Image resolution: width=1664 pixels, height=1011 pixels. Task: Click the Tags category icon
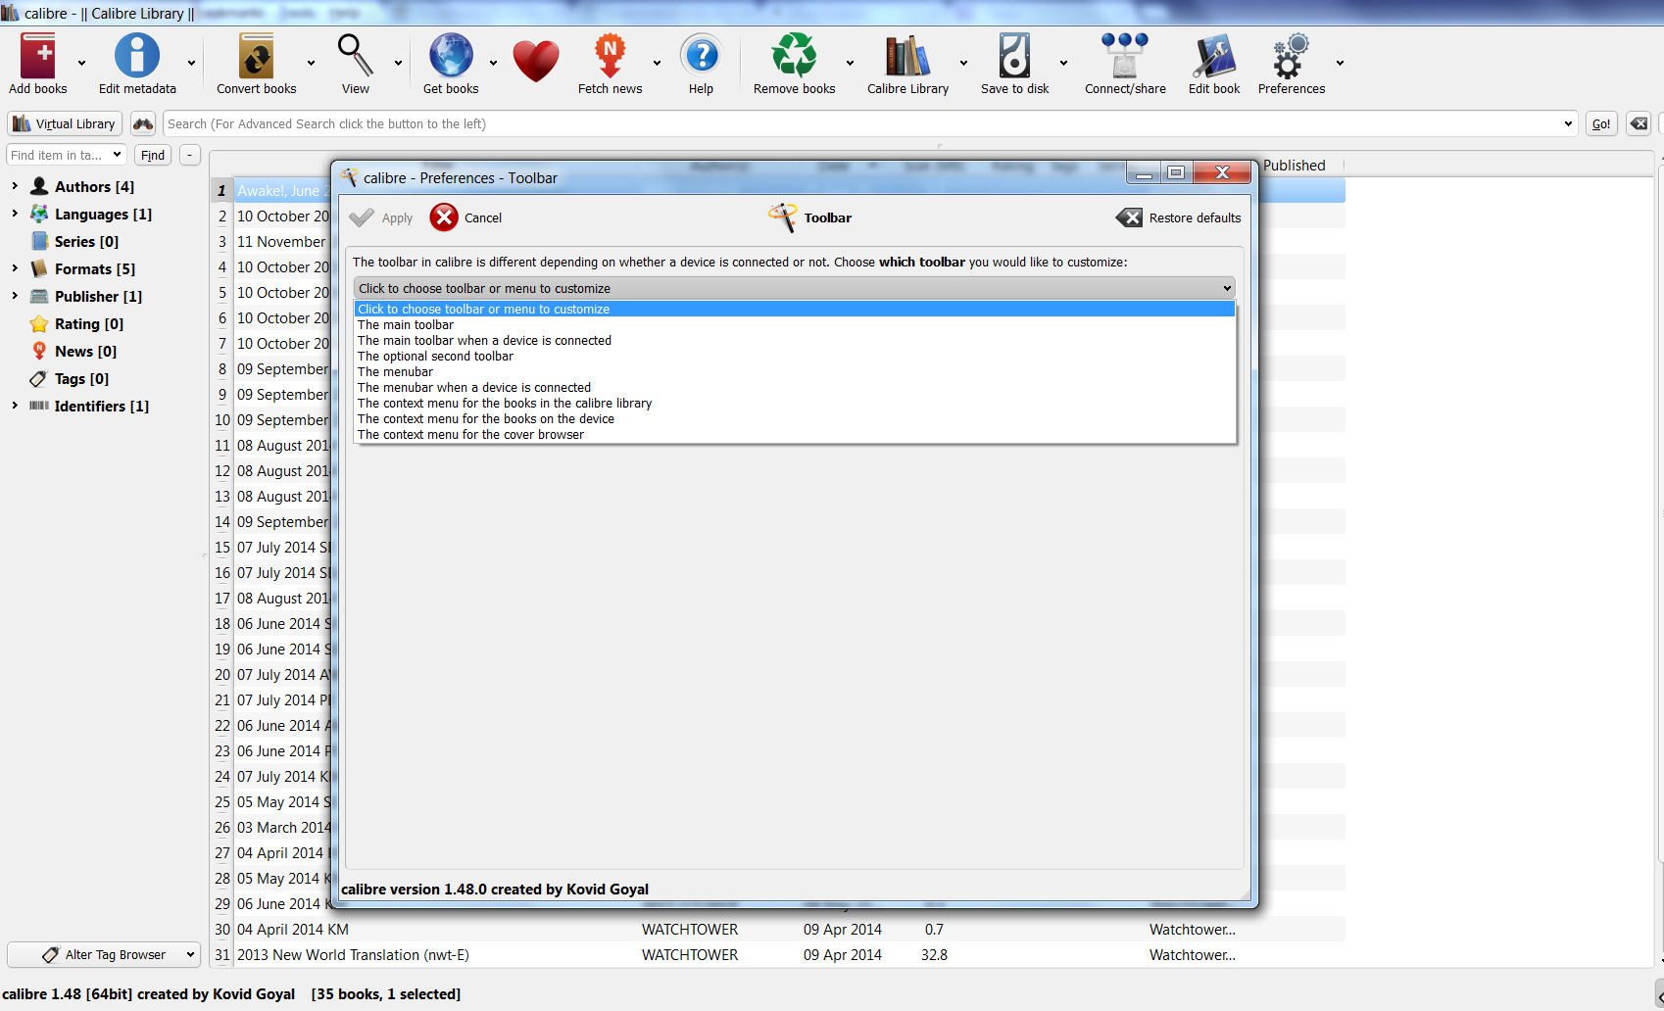point(39,378)
